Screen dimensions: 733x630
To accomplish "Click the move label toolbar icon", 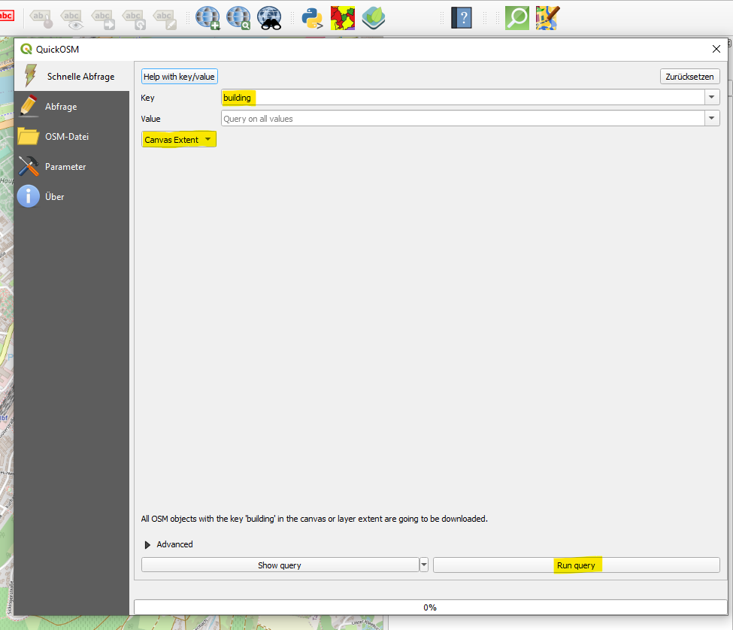I will (x=103, y=19).
